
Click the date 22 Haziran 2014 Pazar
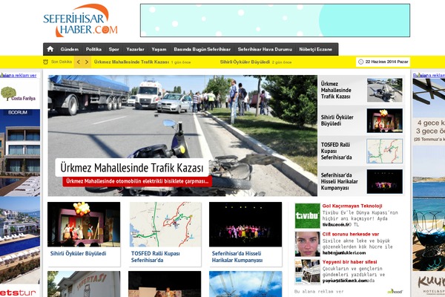(x=387, y=62)
